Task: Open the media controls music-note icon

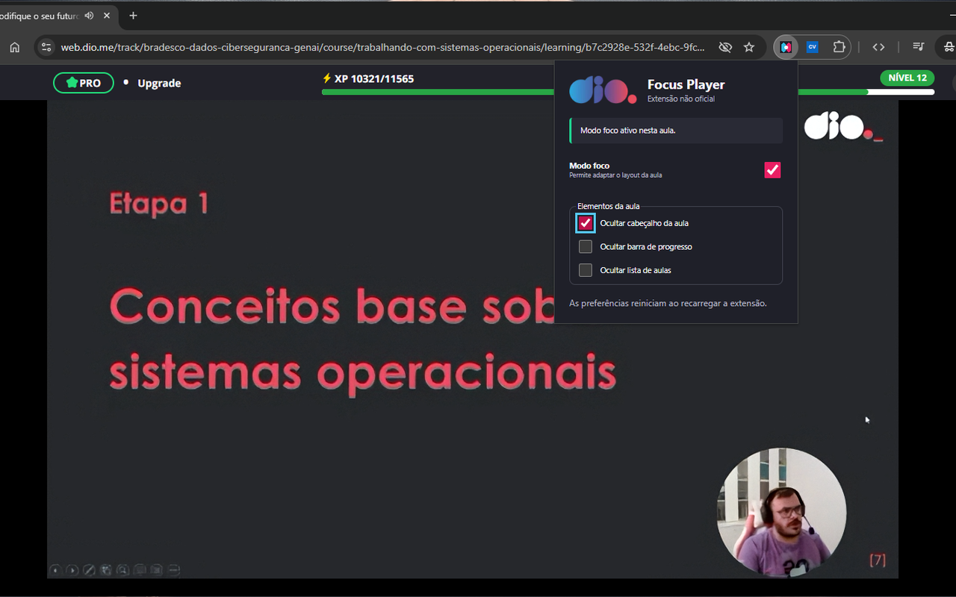Action: (x=919, y=47)
